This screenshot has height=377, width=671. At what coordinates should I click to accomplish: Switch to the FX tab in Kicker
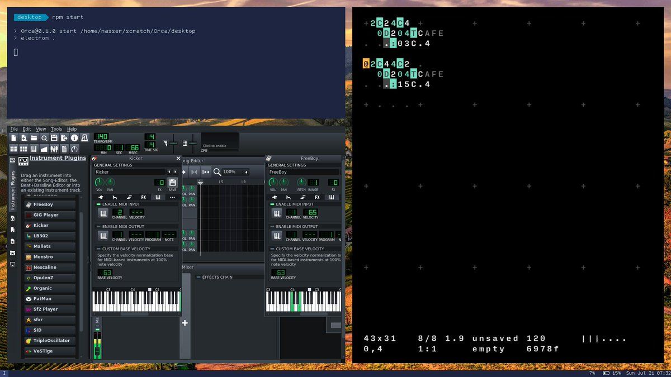tap(144, 197)
